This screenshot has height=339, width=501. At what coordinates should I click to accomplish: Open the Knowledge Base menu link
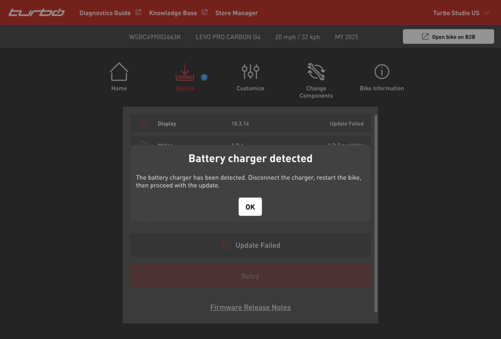173,13
